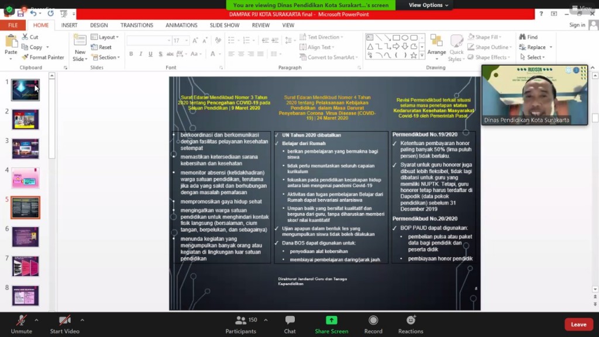Select slide 3 thumbnail in the panel
The width and height of the screenshot is (599, 337).
[25, 149]
